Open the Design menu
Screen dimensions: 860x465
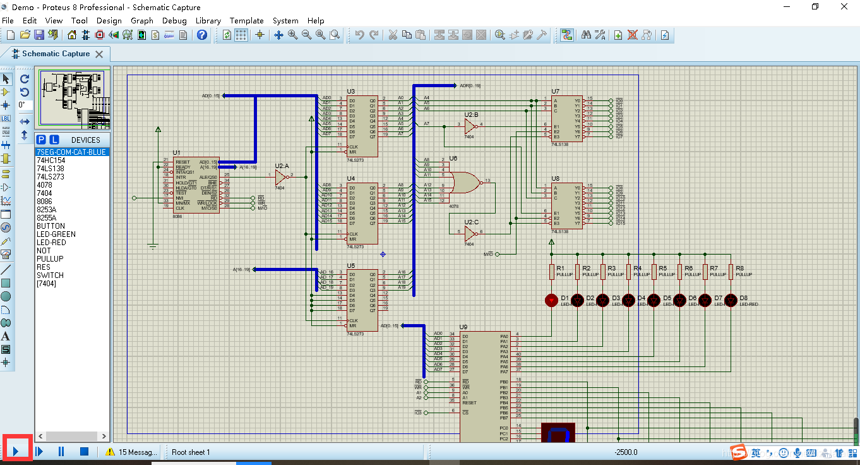(x=109, y=20)
